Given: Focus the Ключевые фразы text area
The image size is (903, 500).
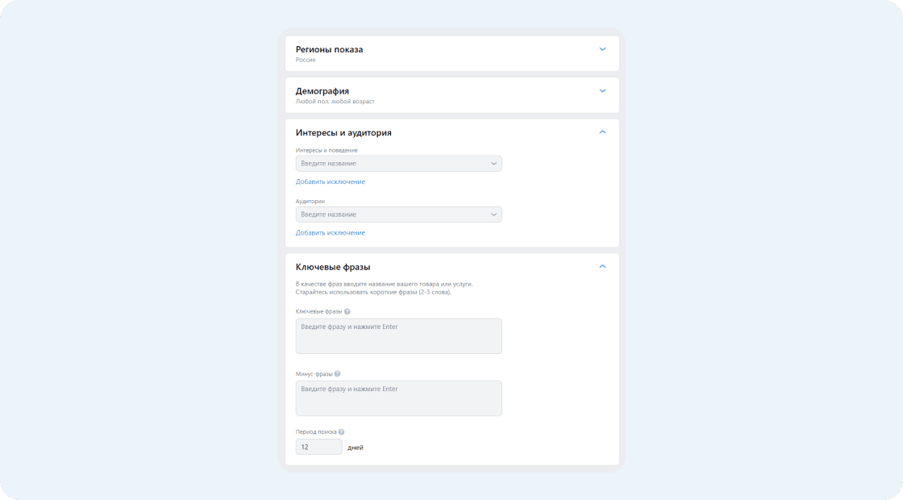Looking at the screenshot, I should point(398,335).
